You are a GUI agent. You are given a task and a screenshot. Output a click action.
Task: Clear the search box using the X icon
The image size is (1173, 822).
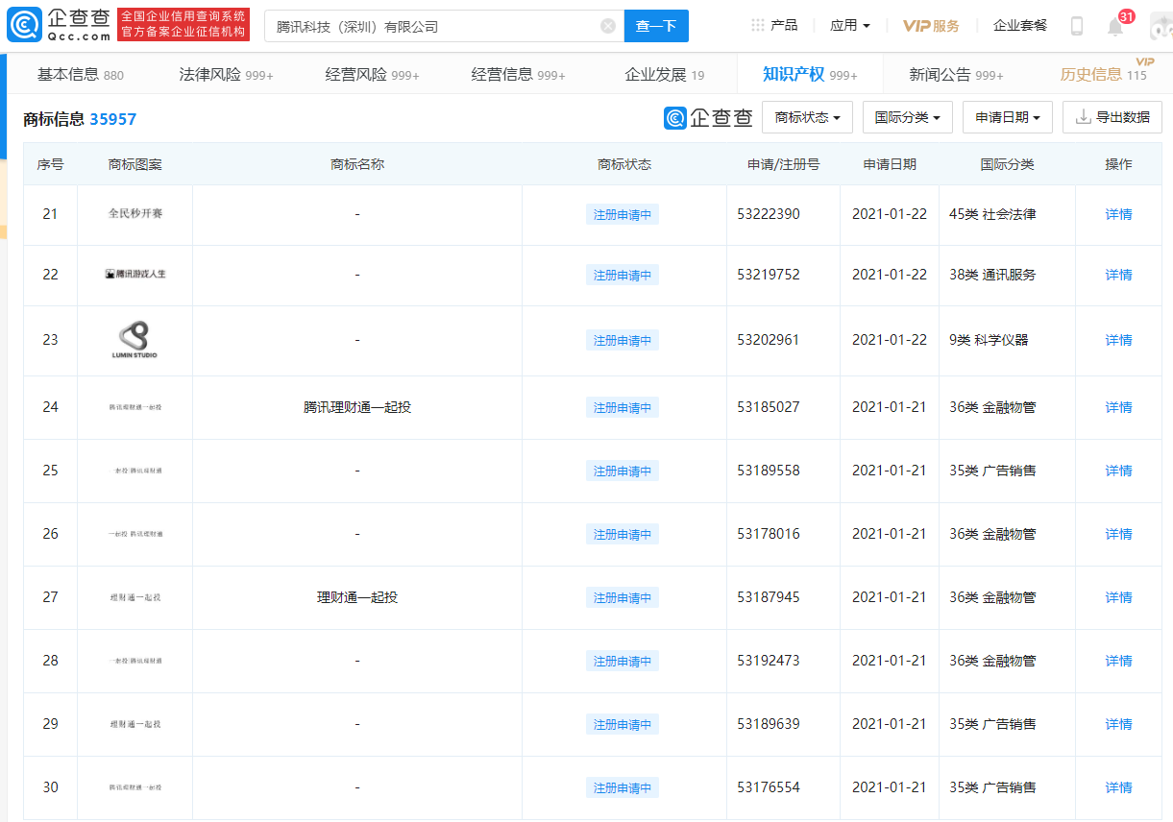(607, 26)
